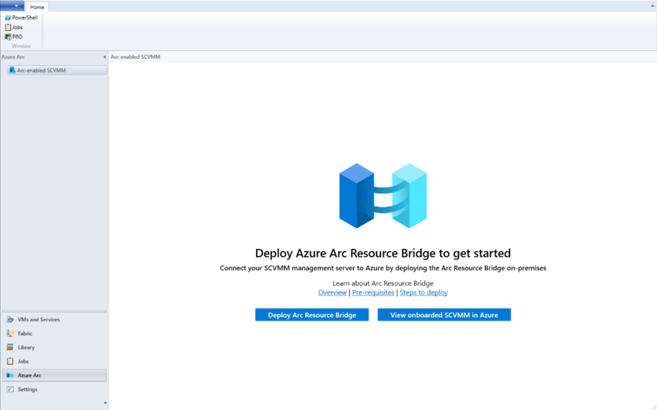The width and height of the screenshot is (657, 410).
Task: Expand workspace overflow arrow at sidebar bottom
Action: point(105,403)
